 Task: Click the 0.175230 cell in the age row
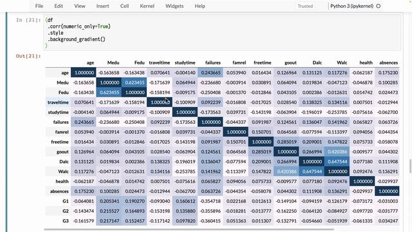click(388, 73)
